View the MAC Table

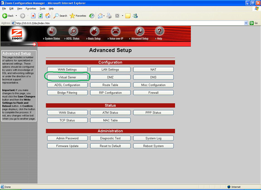tap(110, 120)
